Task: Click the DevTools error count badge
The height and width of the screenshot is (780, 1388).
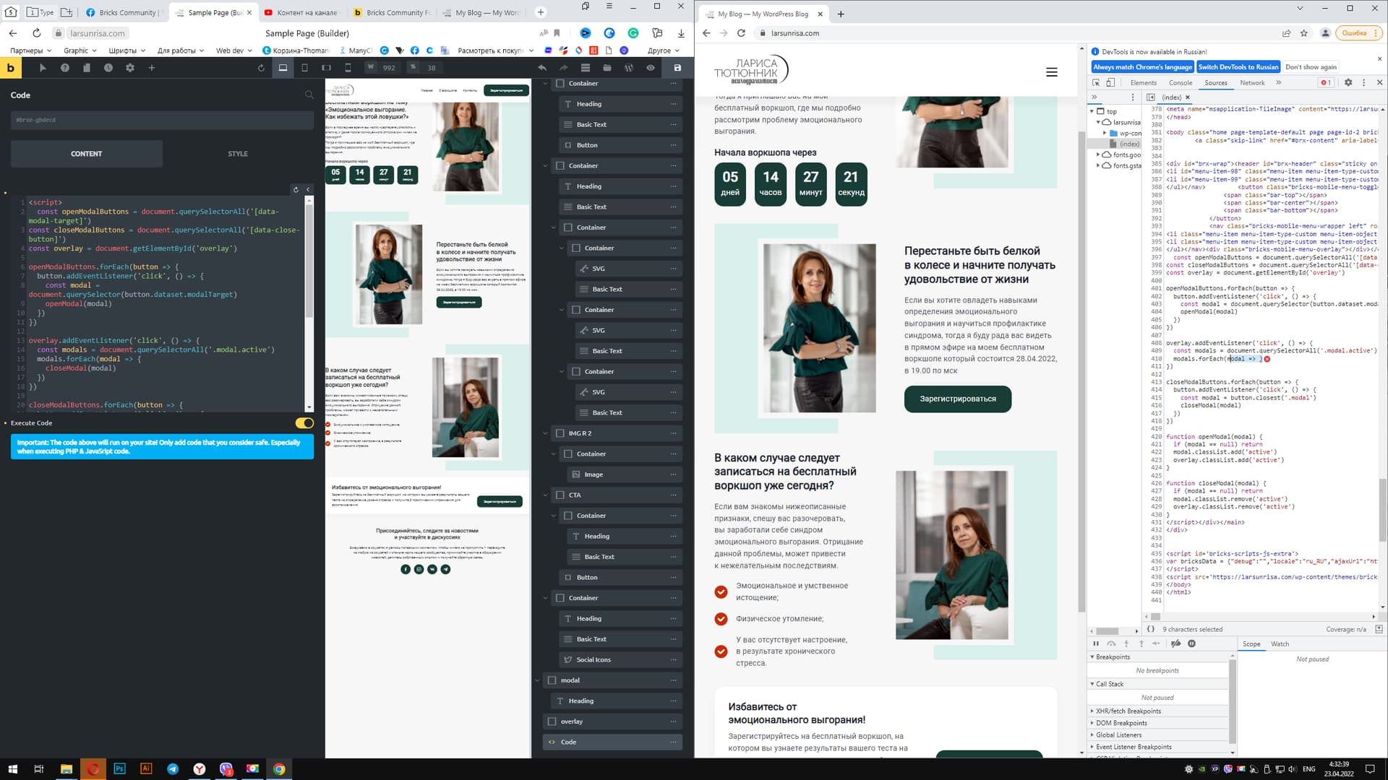Action: click(x=1325, y=82)
